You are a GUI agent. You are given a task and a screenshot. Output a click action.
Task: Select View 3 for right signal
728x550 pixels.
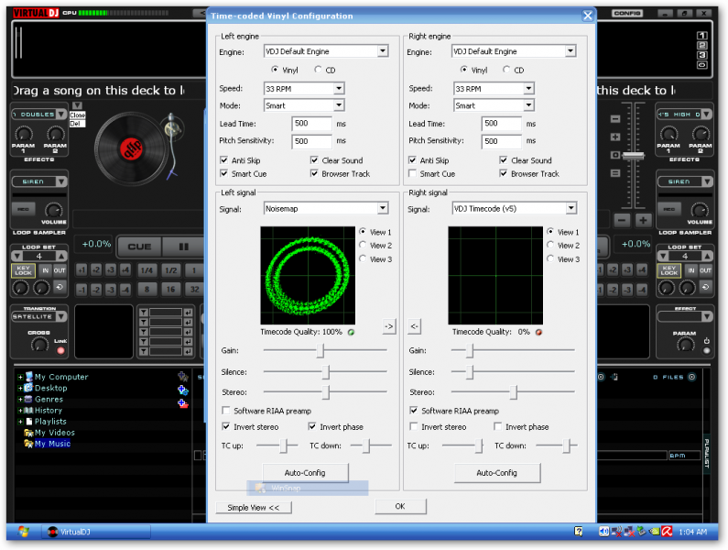(x=550, y=258)
